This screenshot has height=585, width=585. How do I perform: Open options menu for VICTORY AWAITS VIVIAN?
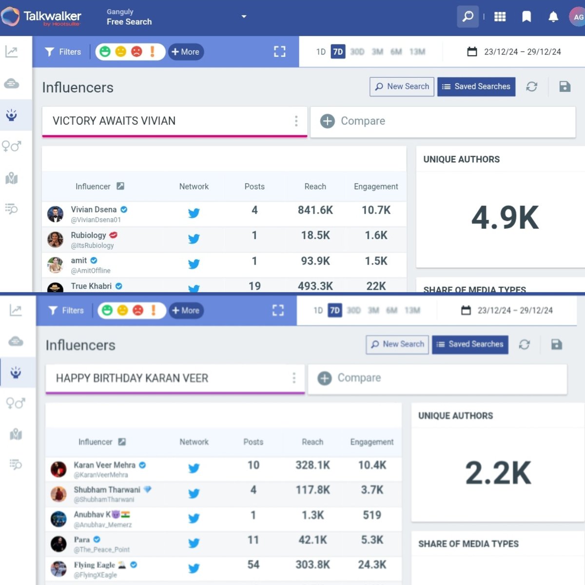tap(296, 121)
